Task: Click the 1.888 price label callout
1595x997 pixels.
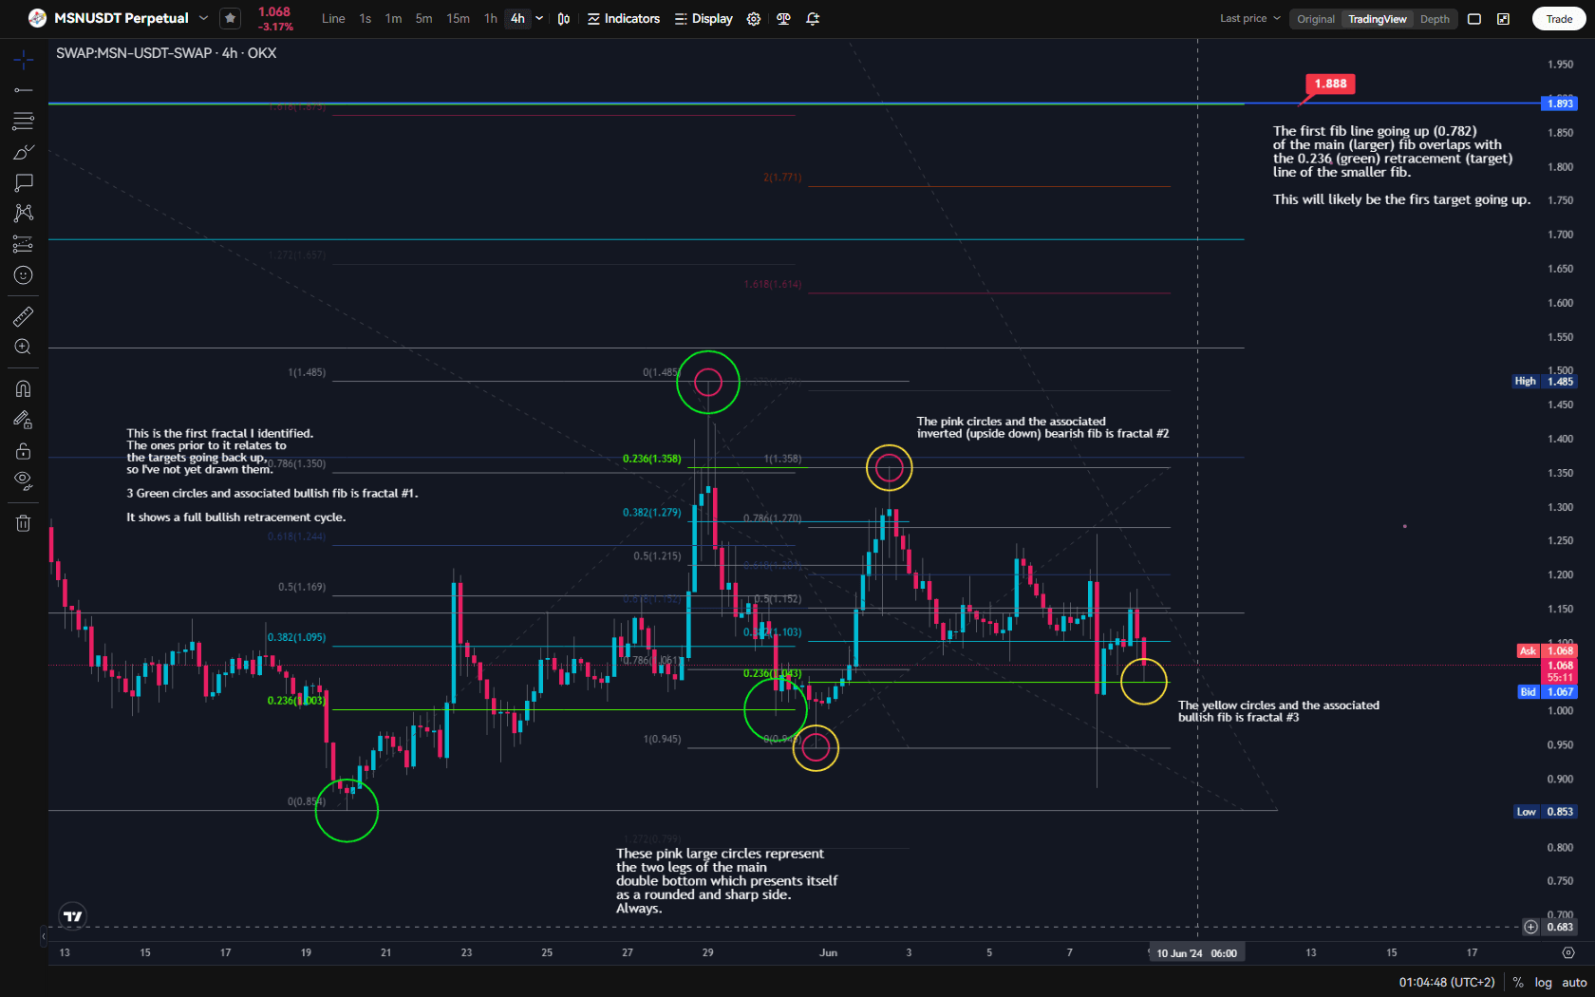Action: tap(1330, 84)
